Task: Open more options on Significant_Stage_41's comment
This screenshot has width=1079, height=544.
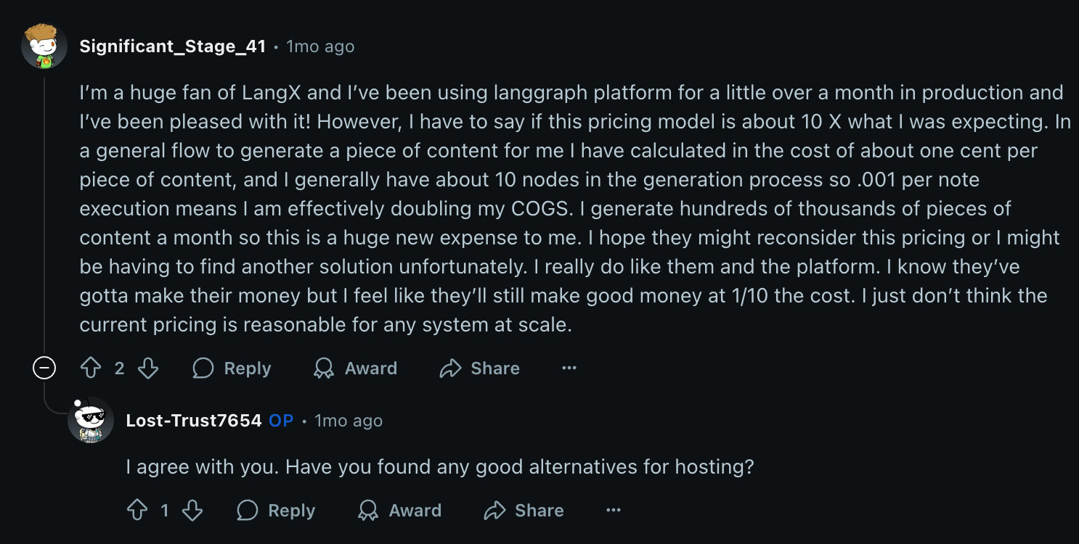Action: 569,368
